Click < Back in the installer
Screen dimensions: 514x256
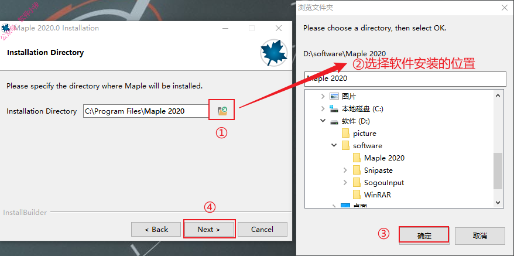[156, 229]
